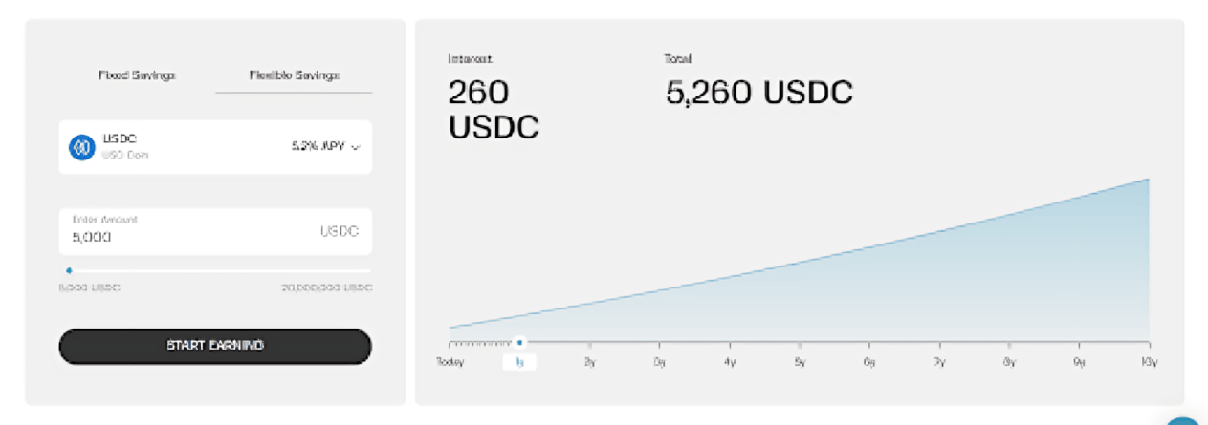Select the 9y timeline marker

click(x=1079, y=362)
